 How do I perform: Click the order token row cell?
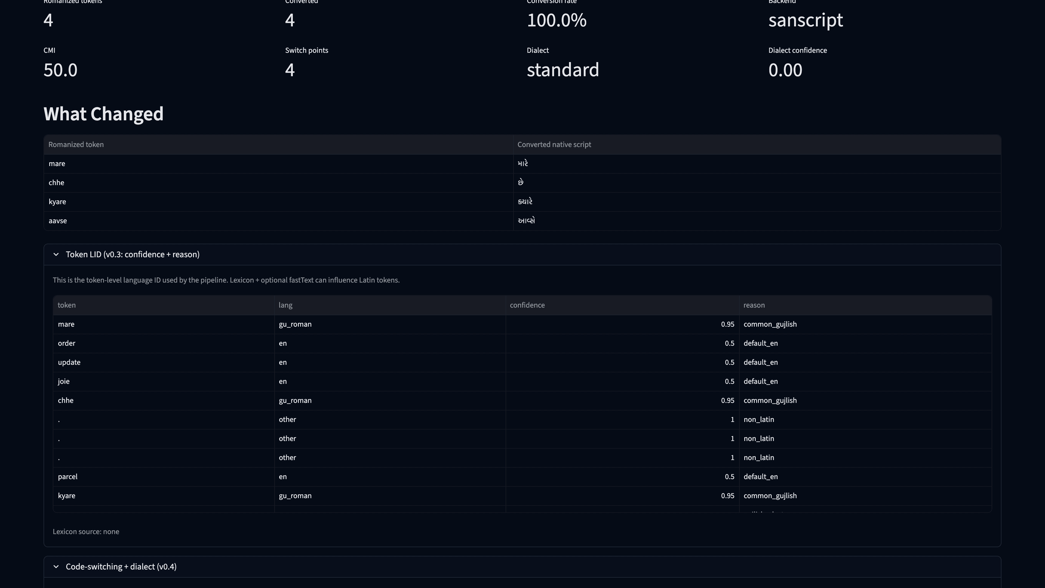[x=66, y=343]
